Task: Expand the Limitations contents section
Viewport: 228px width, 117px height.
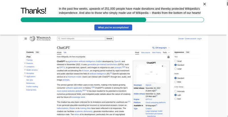Action: 25,66
